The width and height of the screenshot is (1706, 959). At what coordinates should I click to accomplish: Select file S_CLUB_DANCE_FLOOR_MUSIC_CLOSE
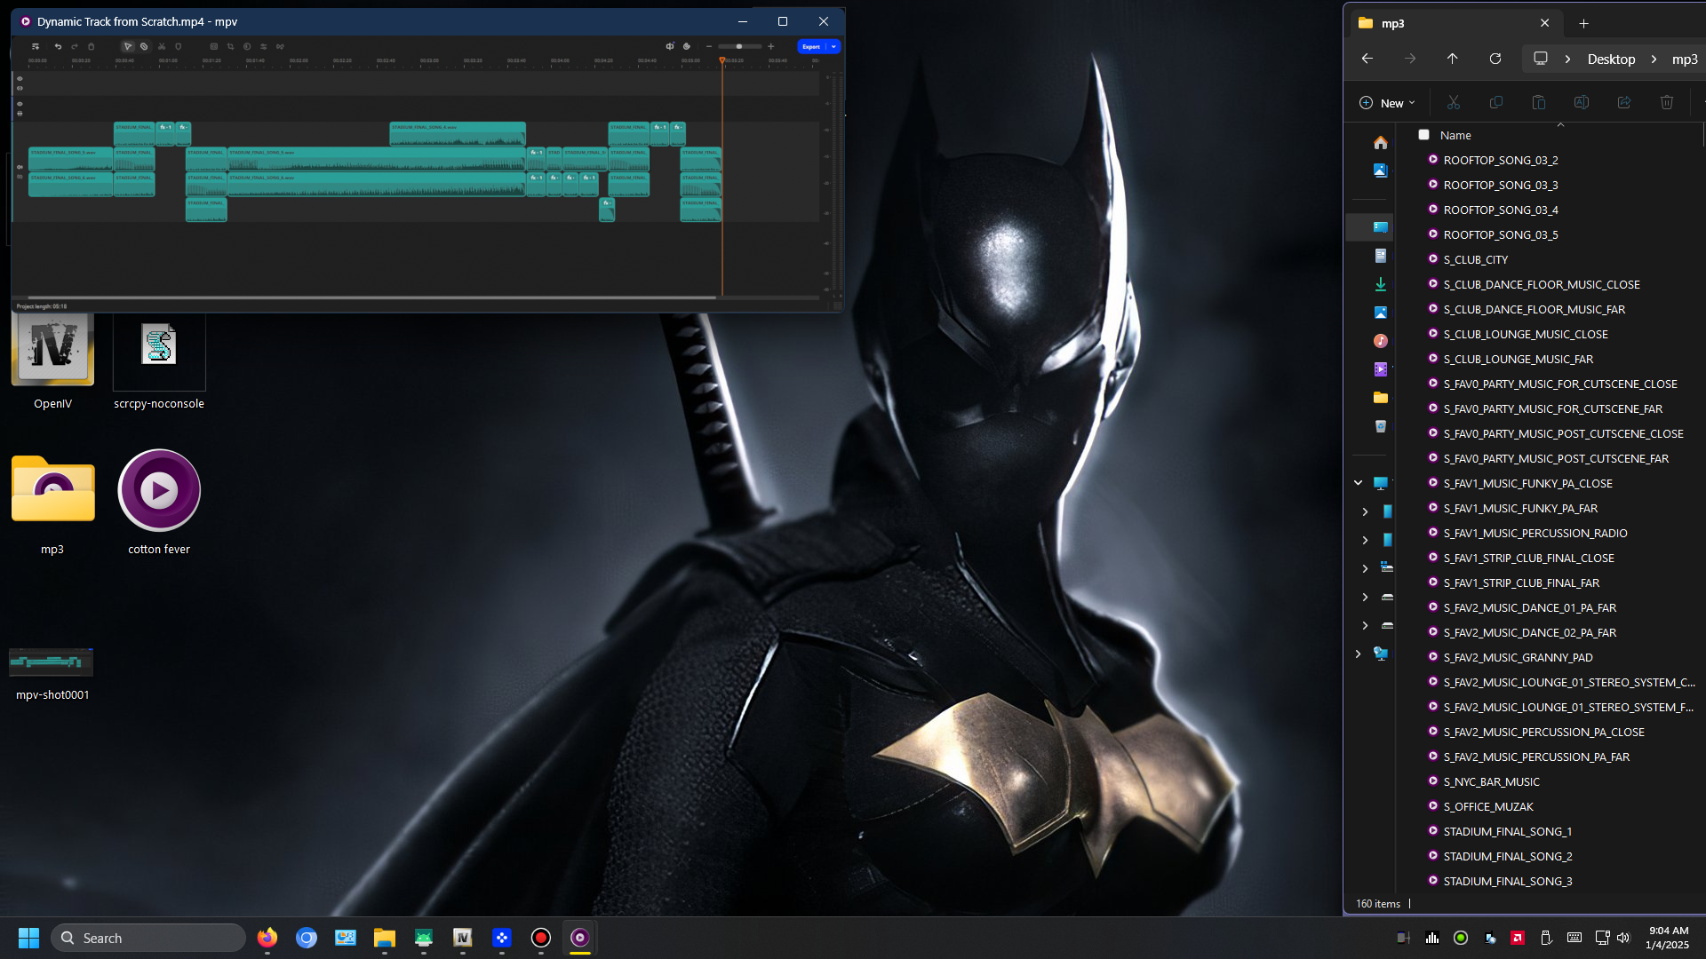(1542, 284)
